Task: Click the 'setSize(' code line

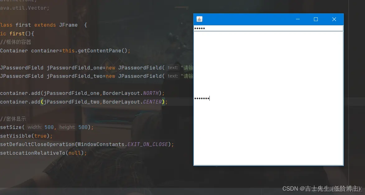Action: tap(47, 127)
